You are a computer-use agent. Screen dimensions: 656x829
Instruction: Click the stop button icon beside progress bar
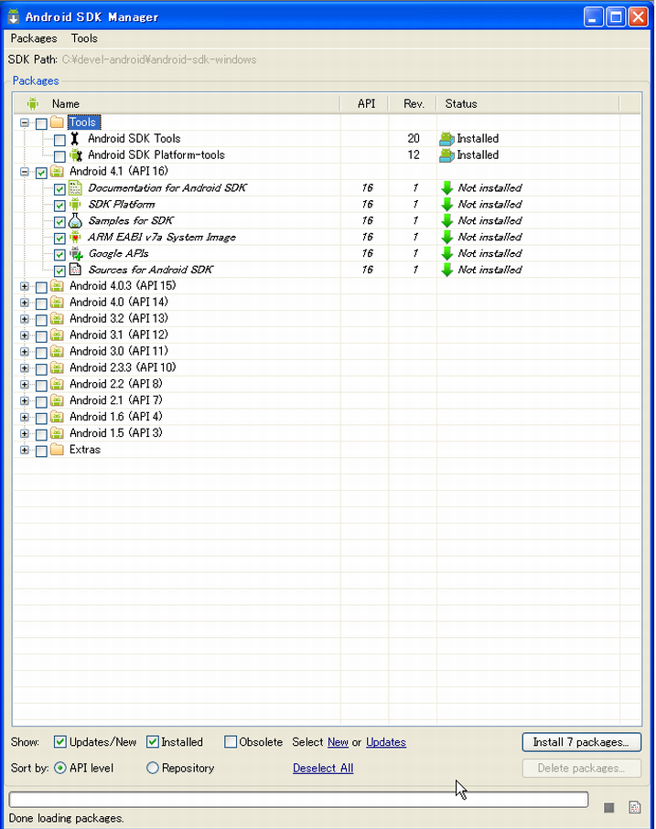tap(609, 807)
